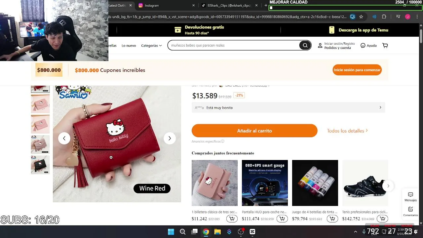
Task: Show previous product image
Action: tap(64, 138)
